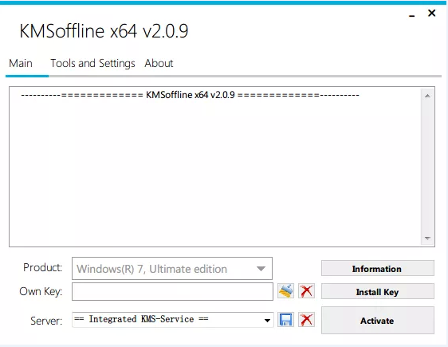Minimize the KMSoffline window
Viewport: 448px width, 347px height.
[411, 16]
